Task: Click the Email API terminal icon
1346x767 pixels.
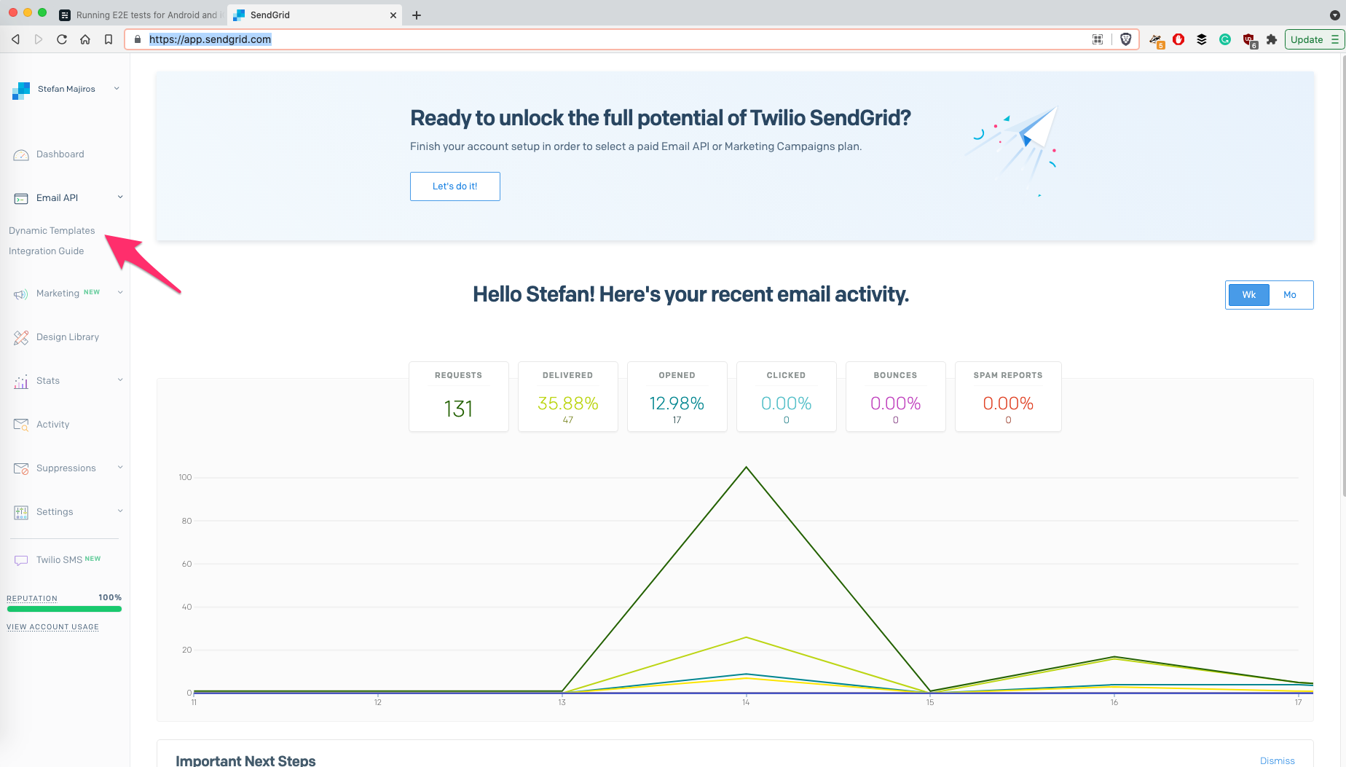Action: pyautogui.click(x=21, y=198)
